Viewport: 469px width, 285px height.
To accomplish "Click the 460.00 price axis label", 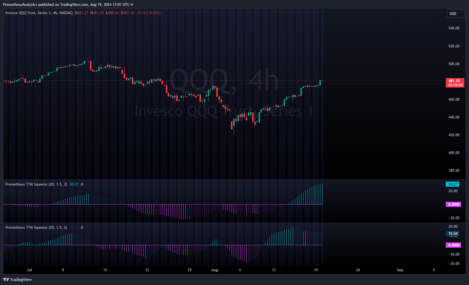I will click(x=454, y=99).
